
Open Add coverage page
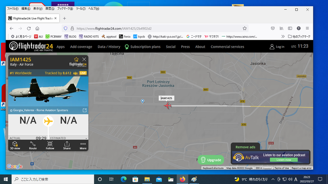pos(81,47)
